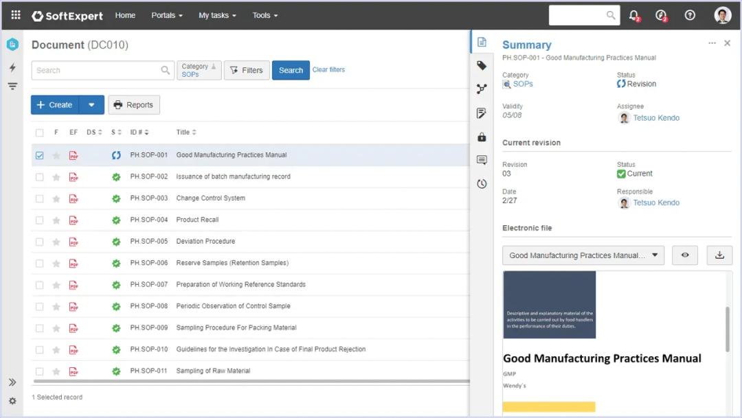Image resolution: width=742 pixels, height=418 pixels.
Task: Open the comments icon in side panel
Action: point(482,161)
